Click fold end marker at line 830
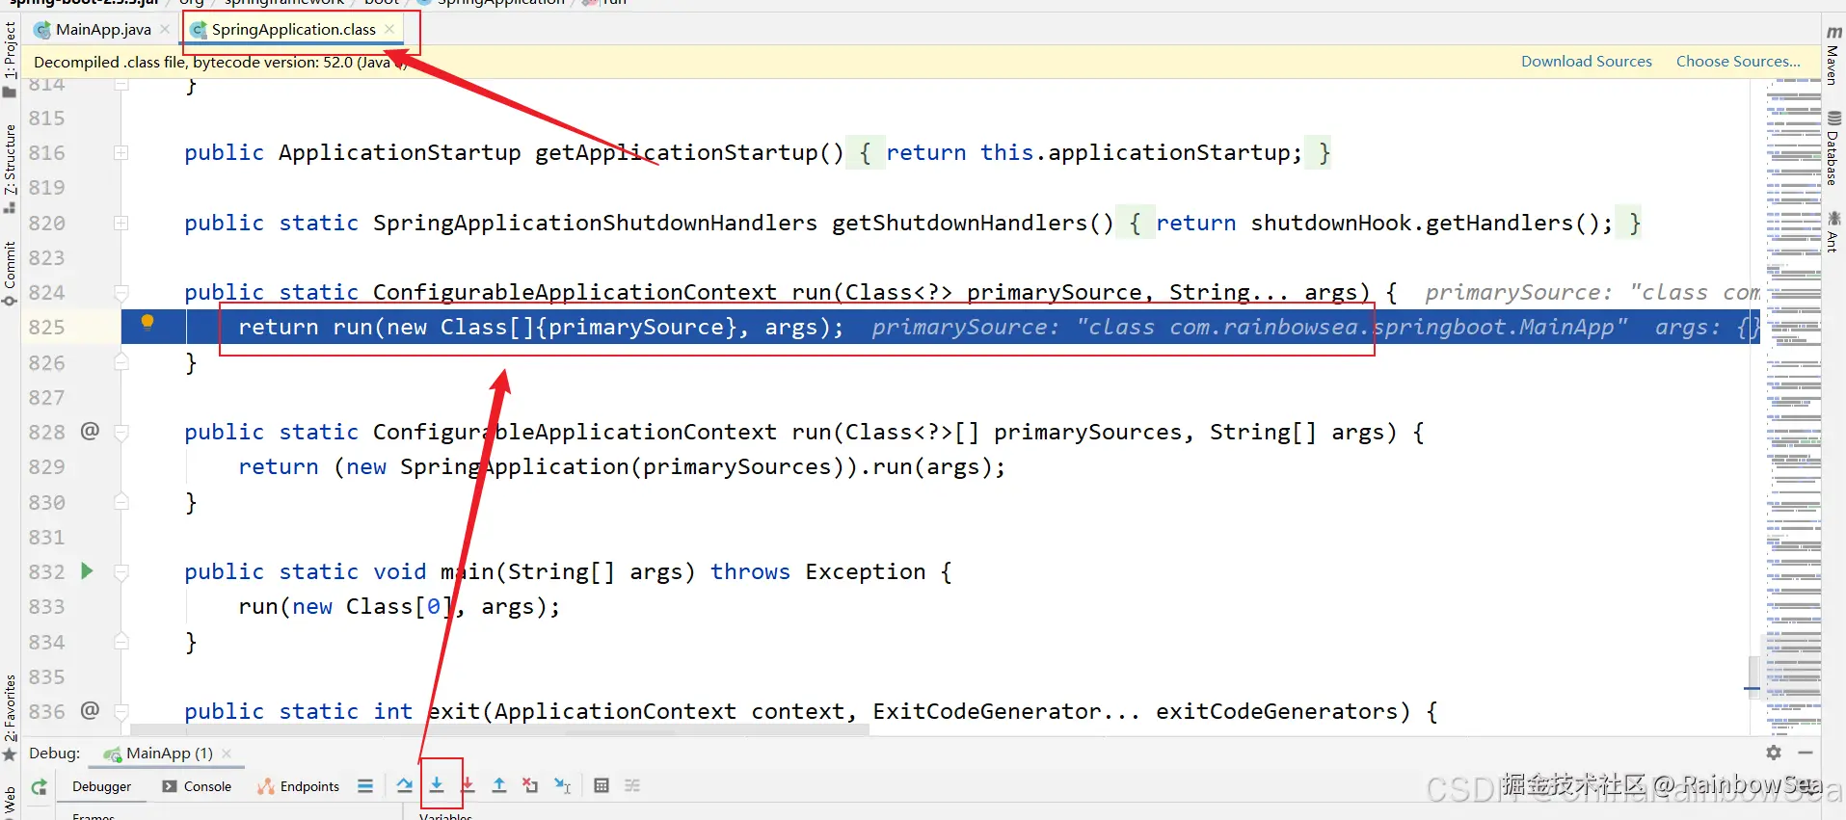 [121, 502]
